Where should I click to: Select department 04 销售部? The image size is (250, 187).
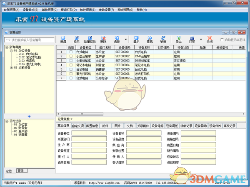pos(20,135)
